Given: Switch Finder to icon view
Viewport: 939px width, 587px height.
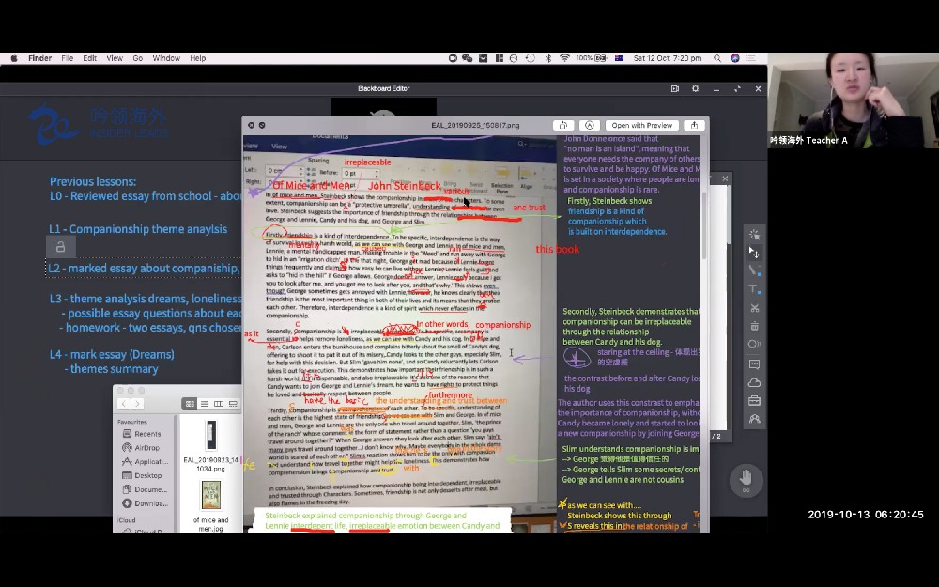Looking at the screenshot, I should click(x=190, y=404).
